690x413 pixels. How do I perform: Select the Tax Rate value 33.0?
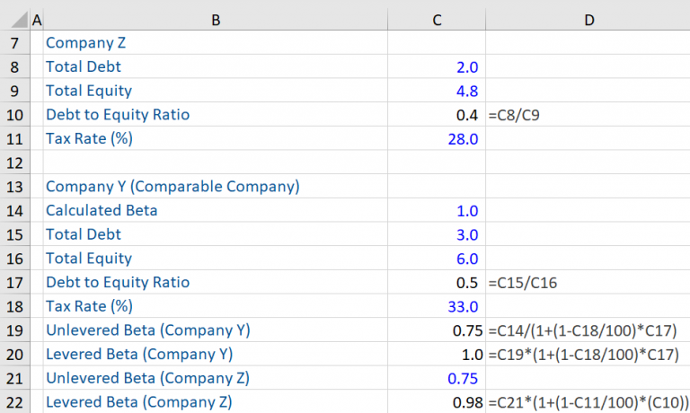463,306
